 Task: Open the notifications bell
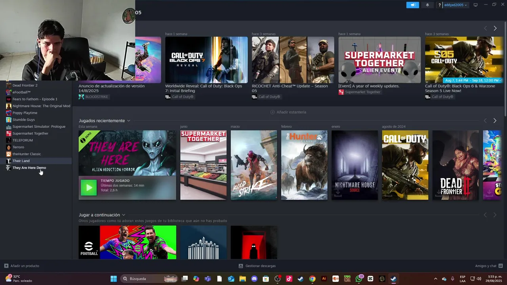427,5
